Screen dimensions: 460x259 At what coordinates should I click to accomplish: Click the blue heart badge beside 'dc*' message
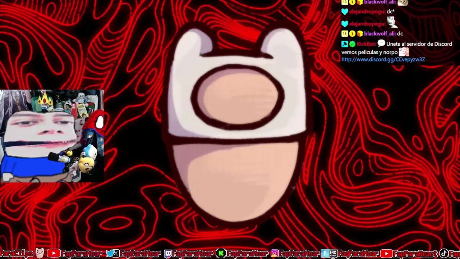pyautogui.click(x=345, y=12)
